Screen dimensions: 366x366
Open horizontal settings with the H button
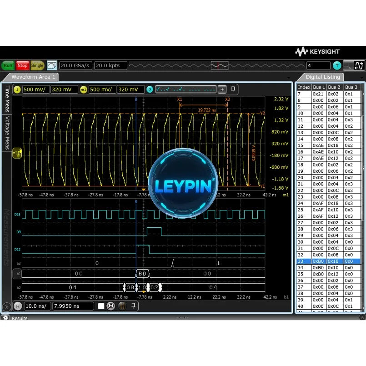point(18,306)
